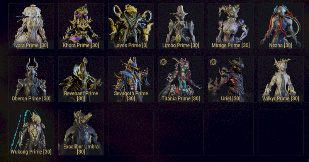This screenshot has width=309, height=162.
Task: Select the Ivara Prime warframe tile
Action: click(x=31, y=26)
